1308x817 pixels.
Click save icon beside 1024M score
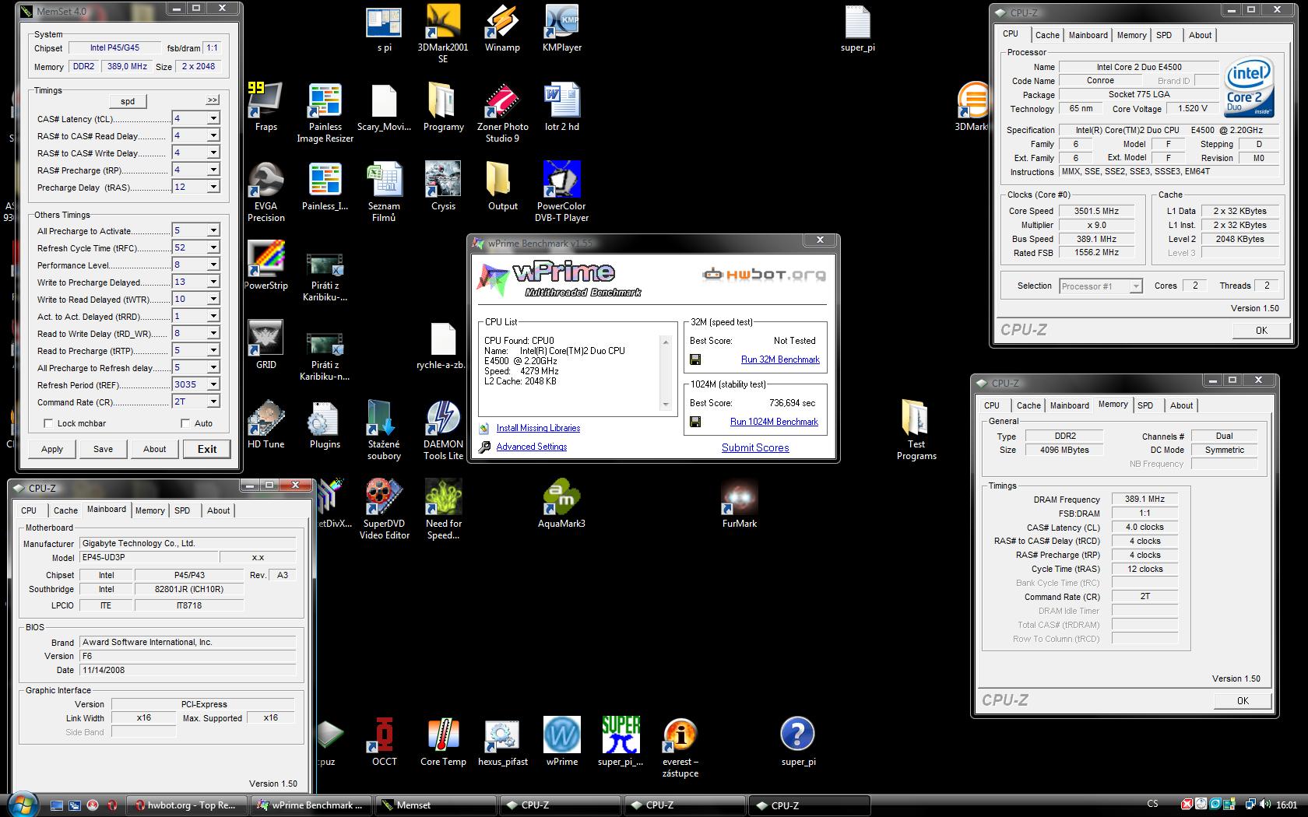[695, 422]
